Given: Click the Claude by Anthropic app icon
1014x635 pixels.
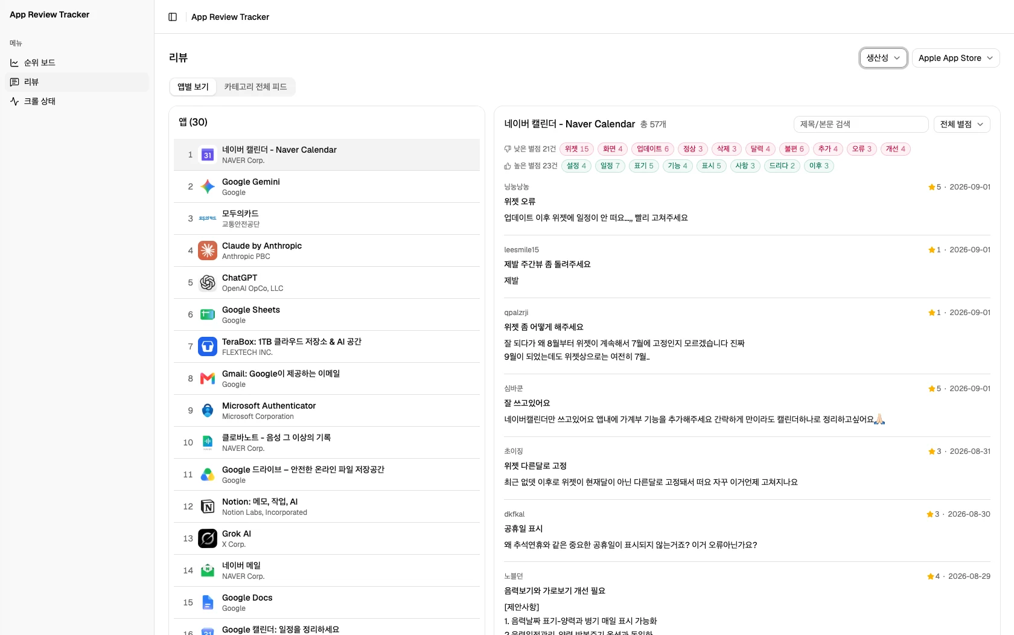Looking at the screenshot, I should [x=208, y=250].
